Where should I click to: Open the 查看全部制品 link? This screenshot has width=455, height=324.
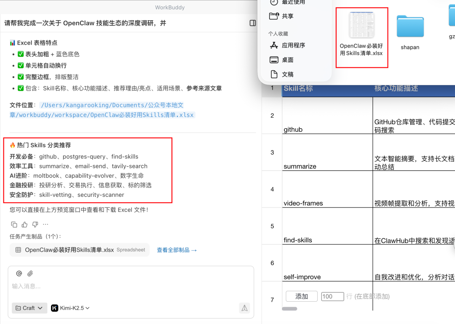(x=177, y=250)
